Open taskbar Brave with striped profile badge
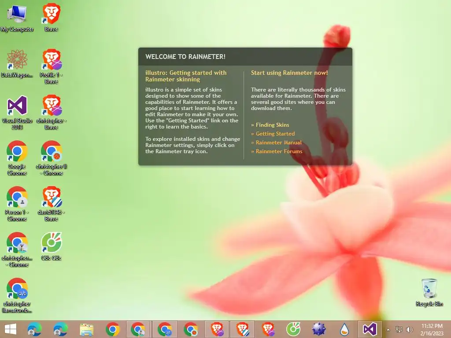This screenshot has width=451, height=338. [x=243, y=329]
